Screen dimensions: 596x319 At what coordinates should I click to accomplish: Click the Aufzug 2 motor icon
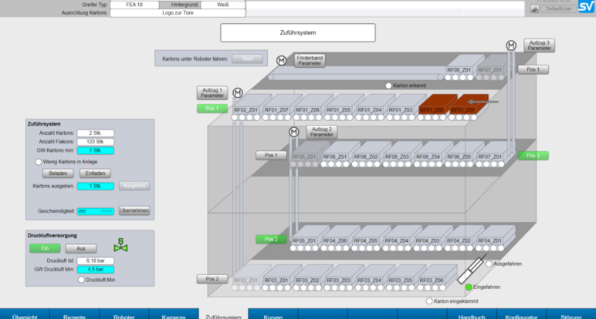(294, 133)
